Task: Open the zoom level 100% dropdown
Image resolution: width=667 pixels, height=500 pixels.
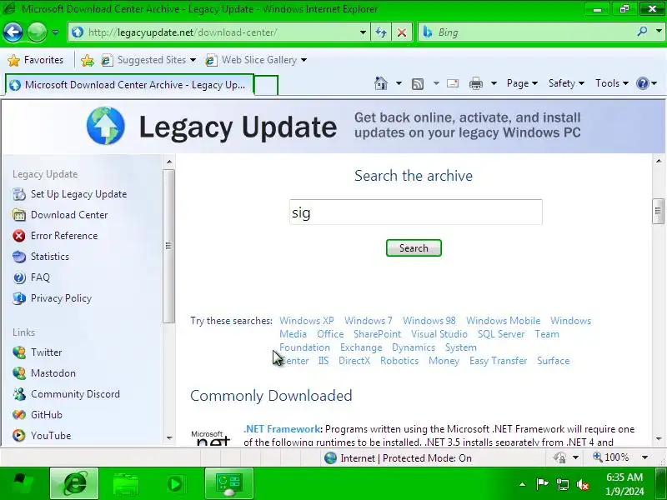Action: 644,457
